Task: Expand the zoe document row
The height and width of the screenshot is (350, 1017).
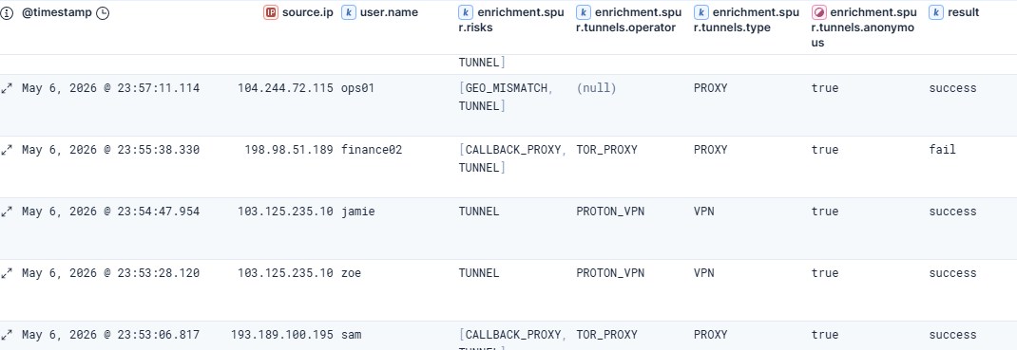Action: point(8,274)
